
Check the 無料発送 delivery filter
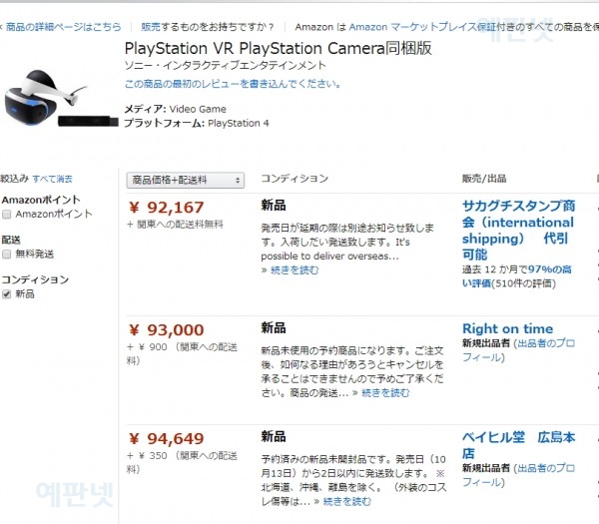(8, 255)
